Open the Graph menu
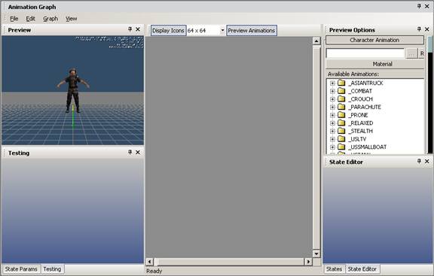The height and width of the screenshot is (276, 434). (50, 19)
